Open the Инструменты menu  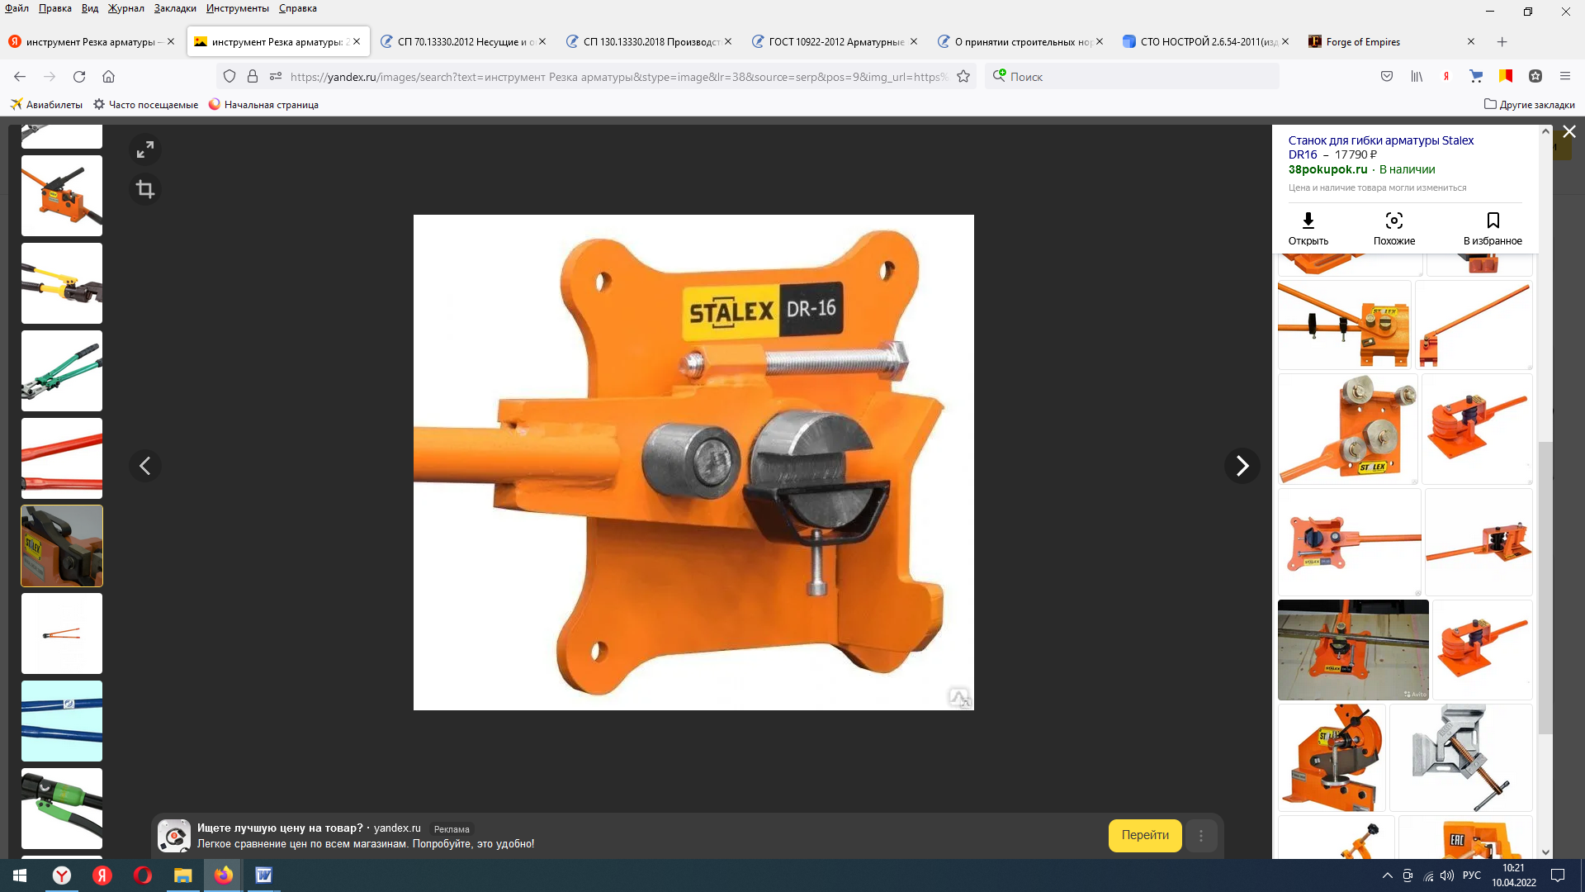[x=238, y=8]
